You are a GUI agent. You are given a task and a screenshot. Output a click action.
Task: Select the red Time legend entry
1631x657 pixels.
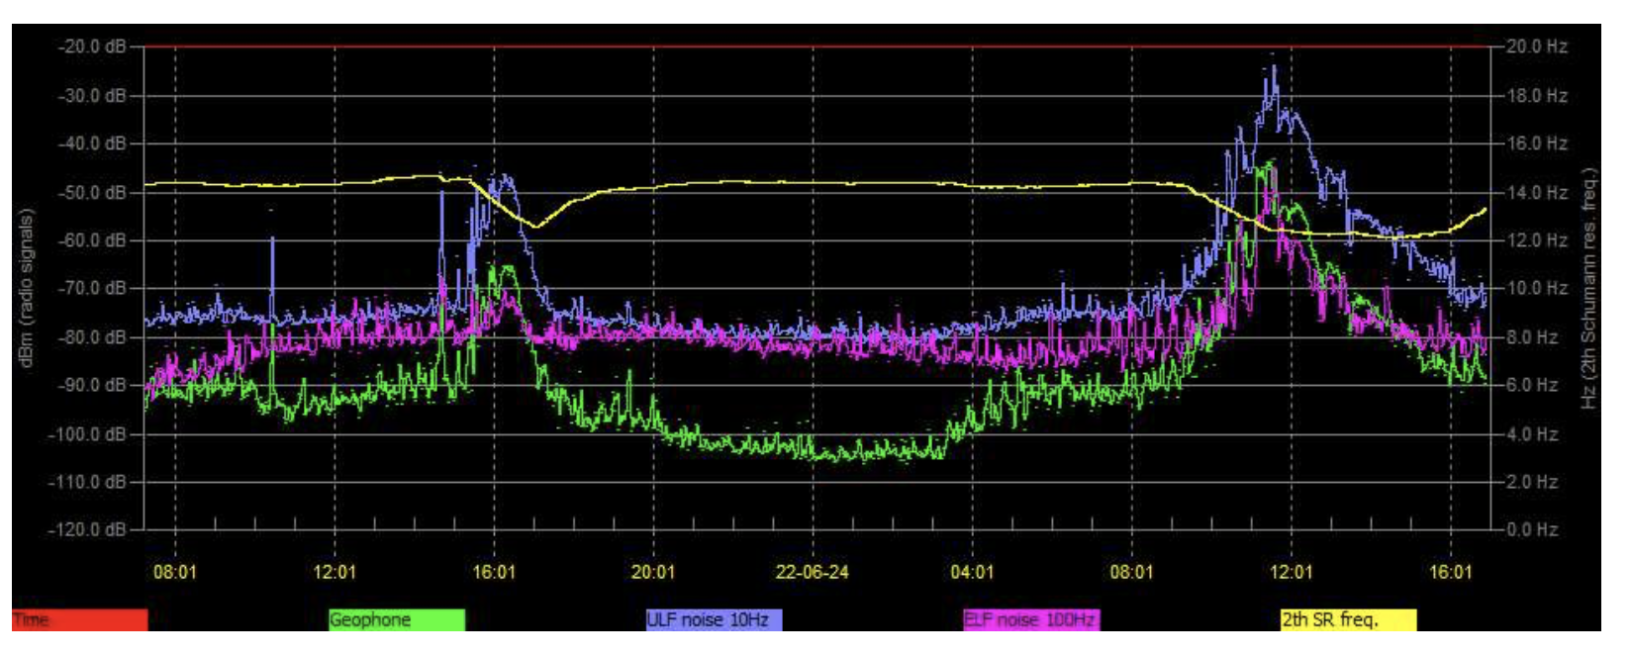[x=79, y=619]
